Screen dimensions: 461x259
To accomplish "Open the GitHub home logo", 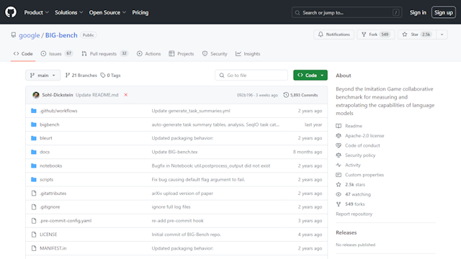I will (x=11, y=12).
